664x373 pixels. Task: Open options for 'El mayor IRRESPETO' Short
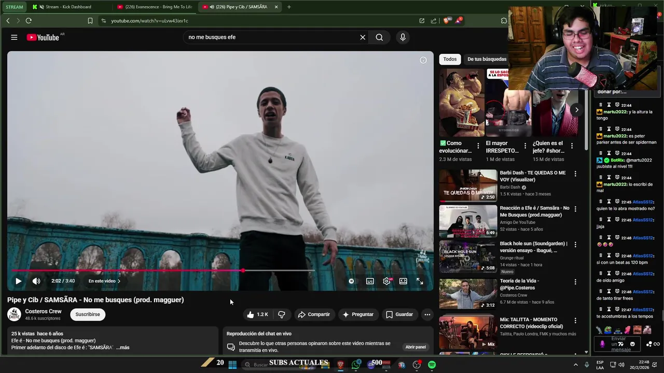coord(525,146)
